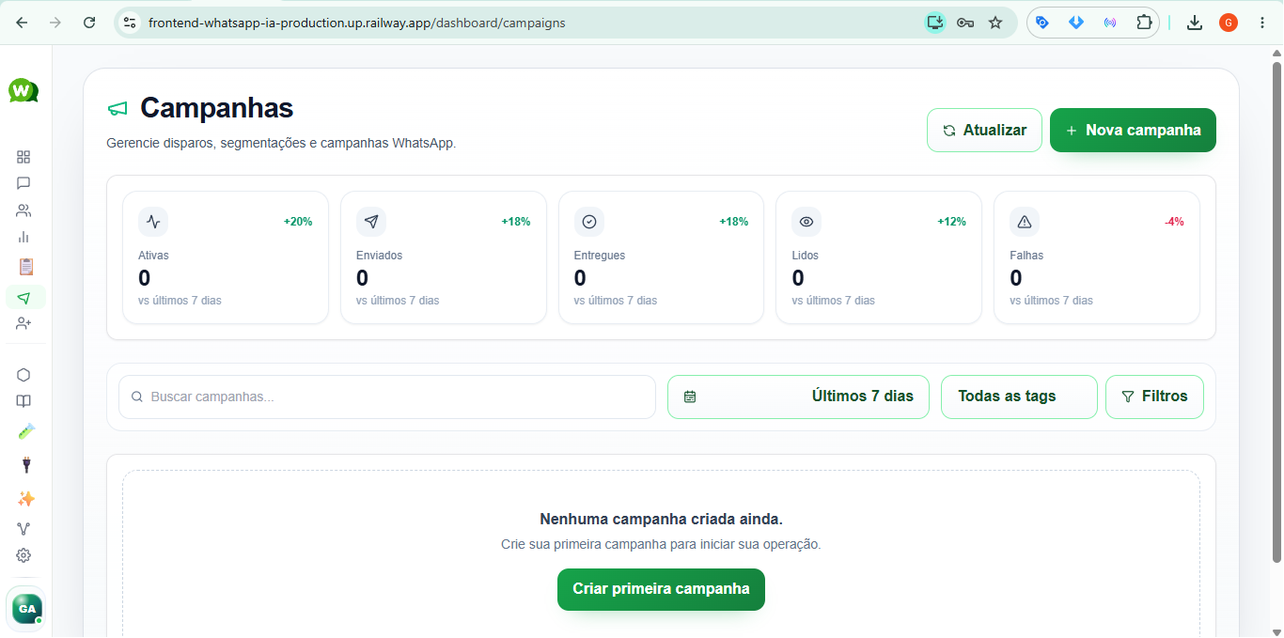Open the Filtros button
Screen dimensions: 1284x638
[1154, 397]
